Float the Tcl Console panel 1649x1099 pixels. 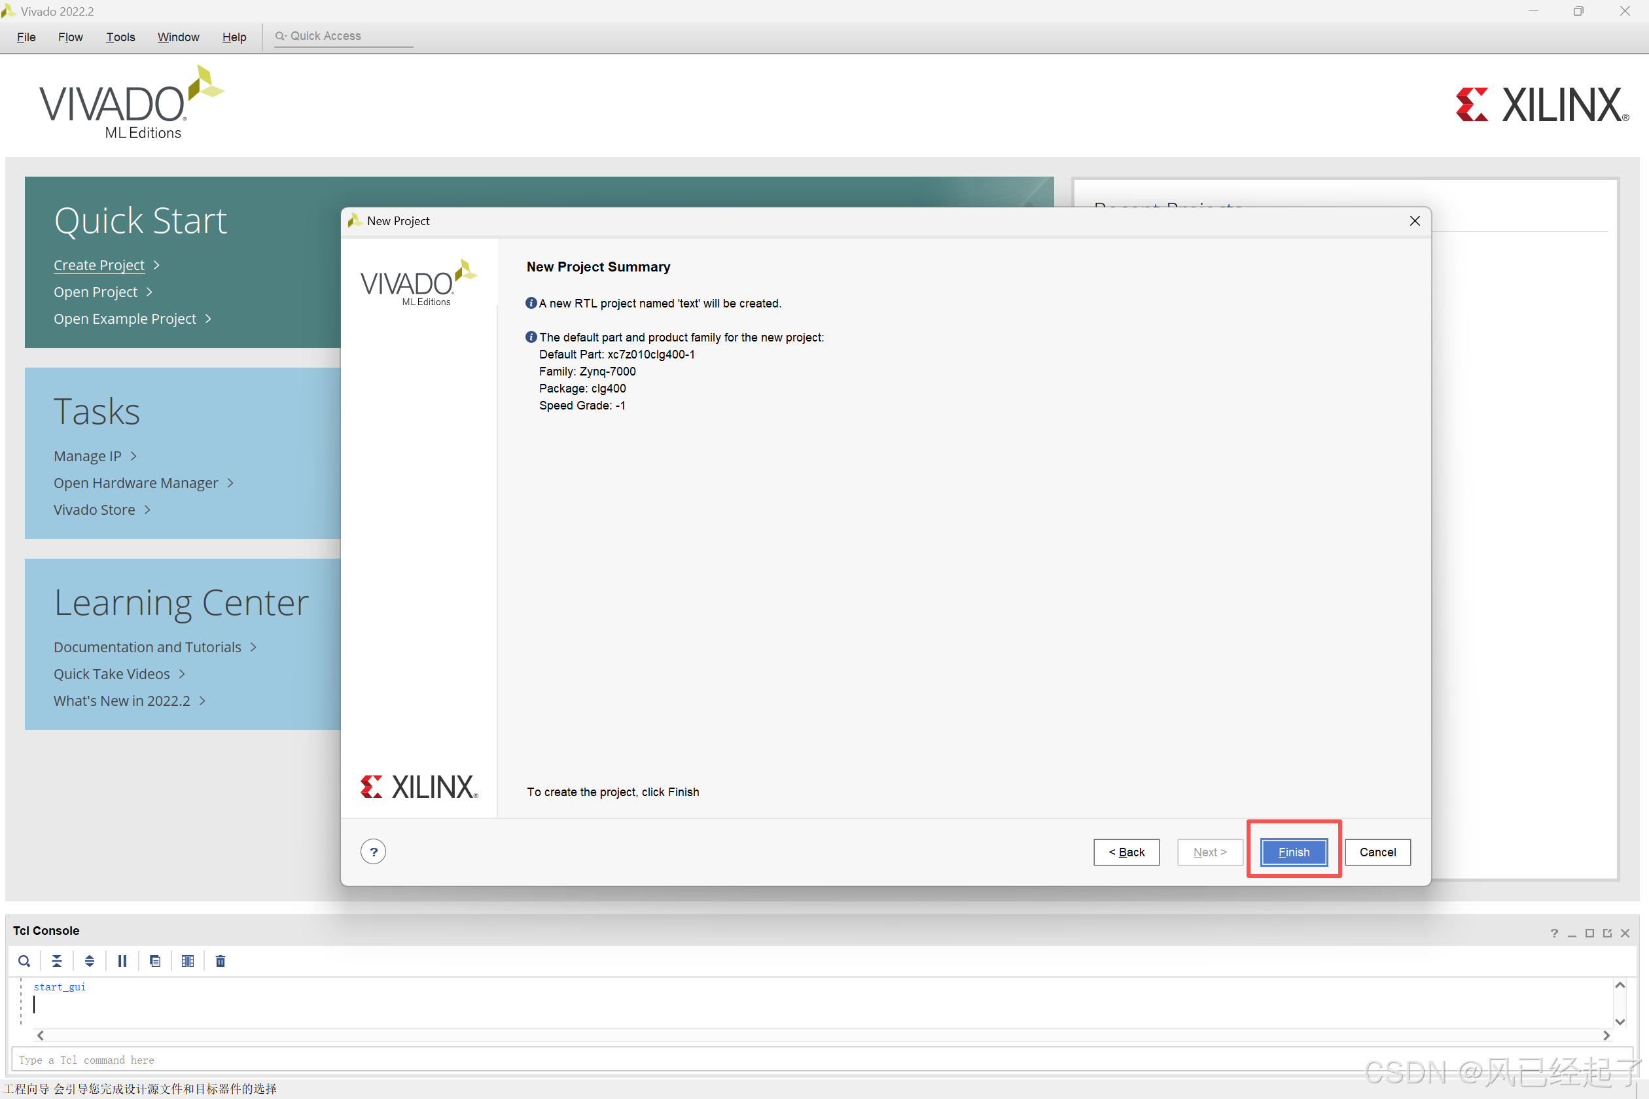point(1607,933)
